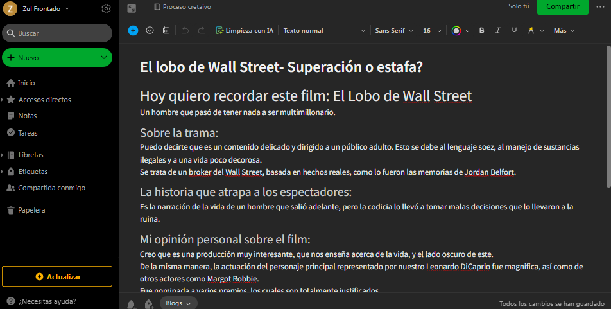The width and height of the screenshot is (611, 309).
Task: Click the help question mark icon
Action: point(11,301)
